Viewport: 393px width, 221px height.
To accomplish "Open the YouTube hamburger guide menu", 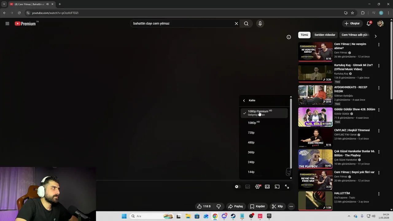I will pyautogui.click(x=7, y=24).
